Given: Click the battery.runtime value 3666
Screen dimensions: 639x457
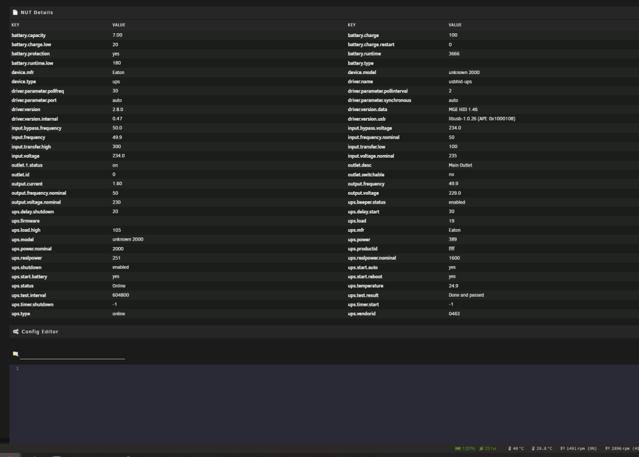Looking at the screenshot, I should coord(454,54).
